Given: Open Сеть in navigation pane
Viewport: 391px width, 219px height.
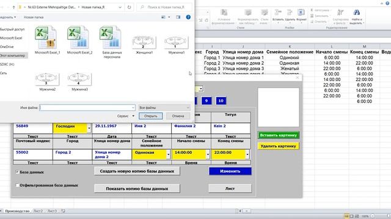Looking at the screenshot, I should (x=4, y=73).
